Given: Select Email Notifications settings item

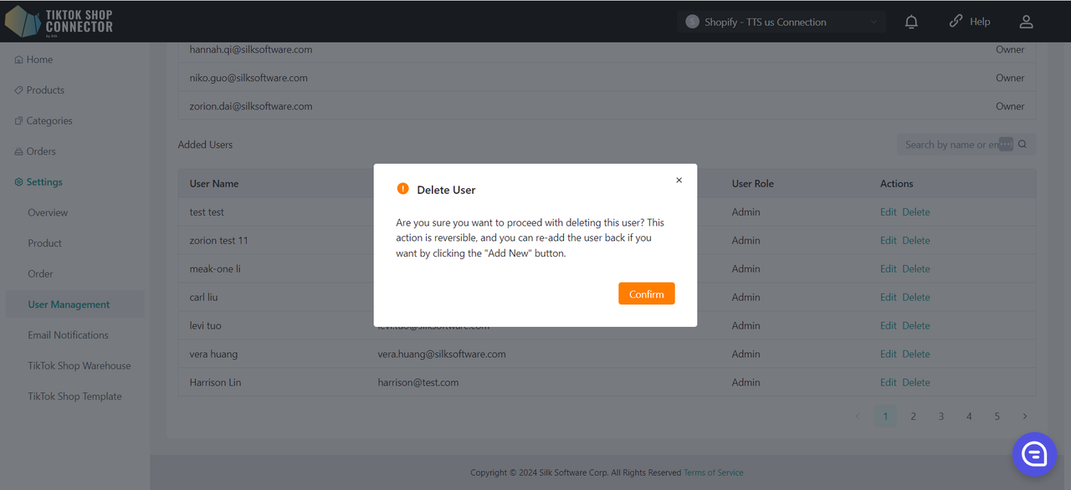Looking at the screenshot, I should [x=68, y=335].
